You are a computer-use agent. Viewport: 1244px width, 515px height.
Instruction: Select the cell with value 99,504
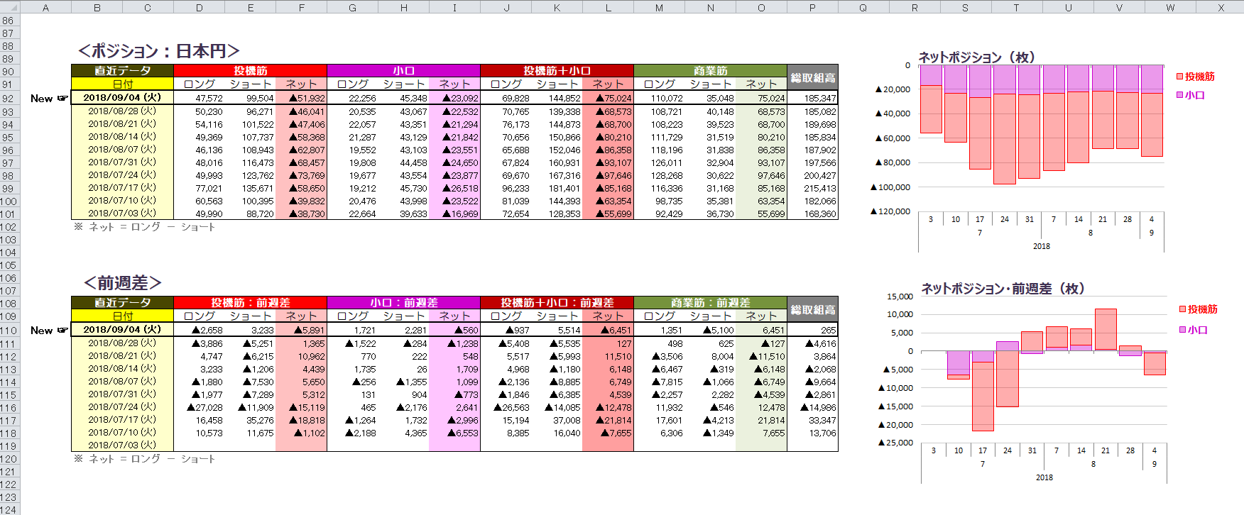(x=251, y=98)
